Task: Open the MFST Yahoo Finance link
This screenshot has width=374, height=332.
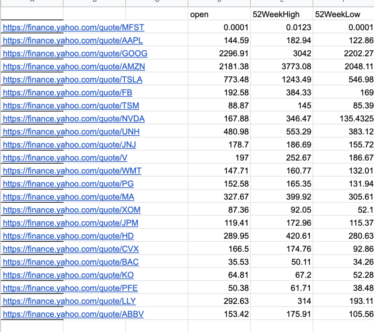Action: coord(73,27)
